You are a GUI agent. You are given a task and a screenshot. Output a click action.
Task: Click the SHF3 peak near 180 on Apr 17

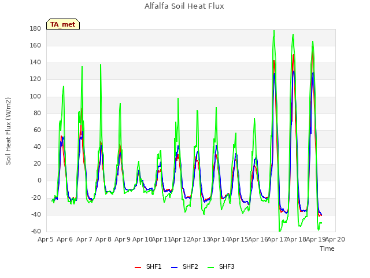(274, 31)
